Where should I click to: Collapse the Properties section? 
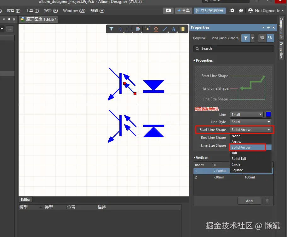[x=194, y=60]
